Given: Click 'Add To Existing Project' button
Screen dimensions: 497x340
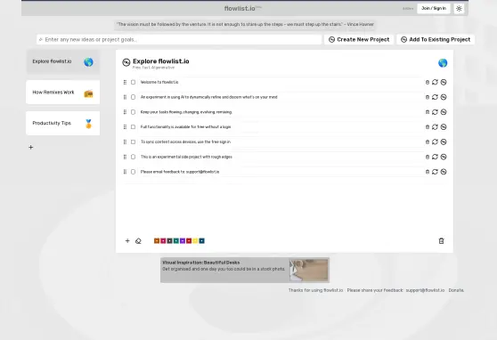Looking at the screenshot, I should [x=436, y=39].
